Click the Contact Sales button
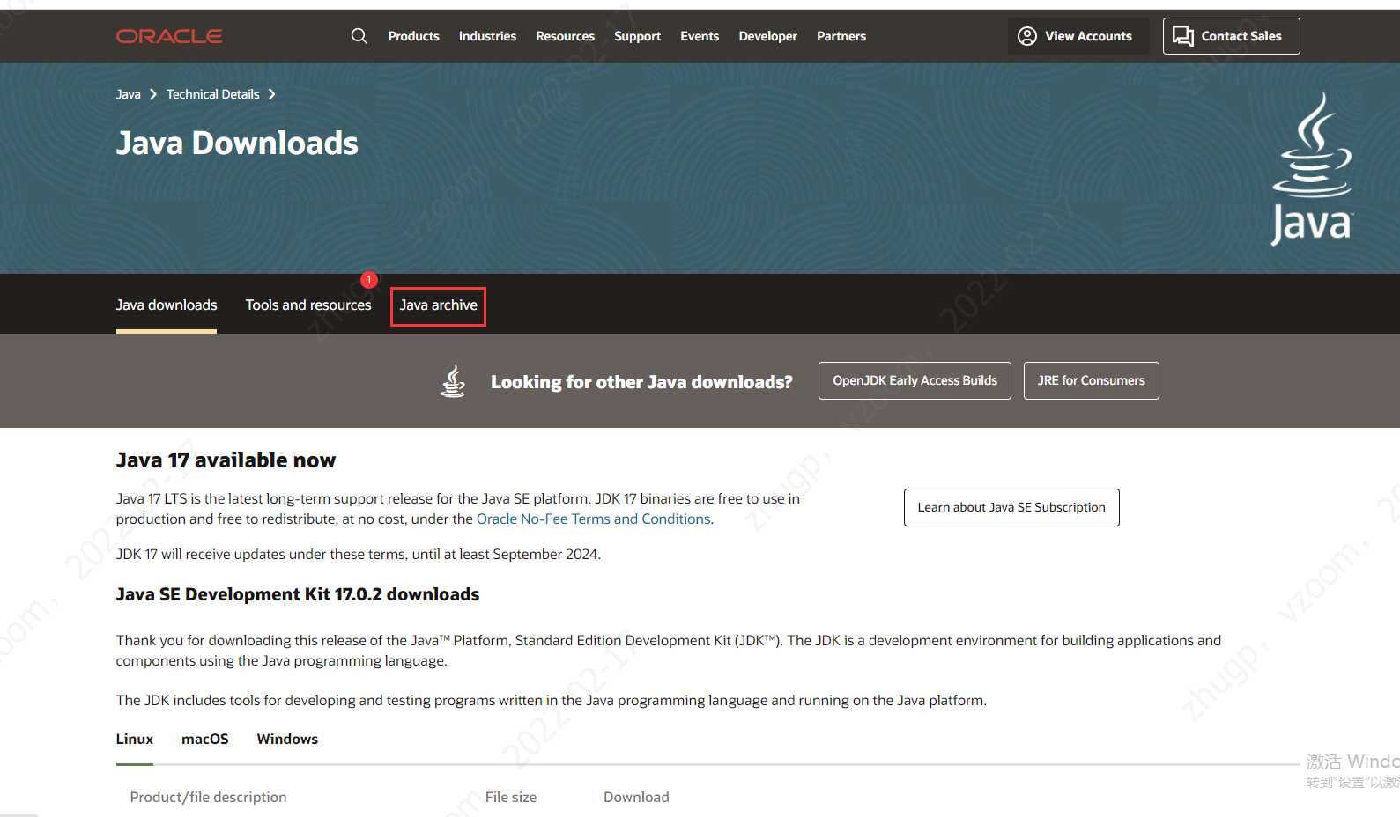Screen dimensions: 1400x817 [x=1231, y=36]
